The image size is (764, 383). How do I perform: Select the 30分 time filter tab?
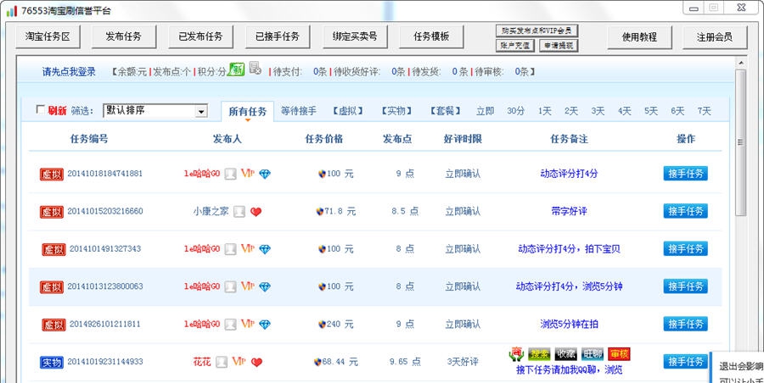coord(515,111)
